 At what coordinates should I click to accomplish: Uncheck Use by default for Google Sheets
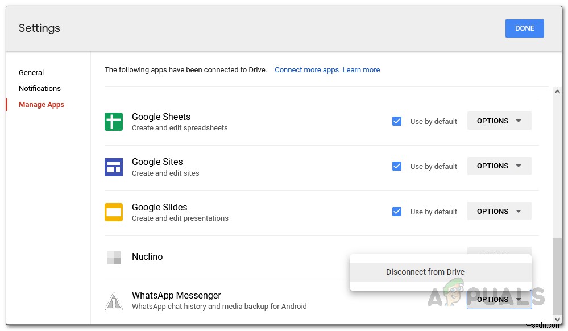(397, 121)
